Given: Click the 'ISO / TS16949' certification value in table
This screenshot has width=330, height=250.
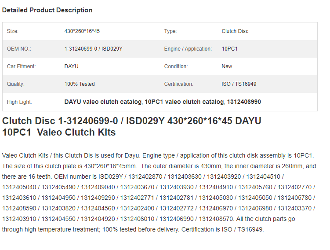Looking at the screenshot, I should pos(239,84).
